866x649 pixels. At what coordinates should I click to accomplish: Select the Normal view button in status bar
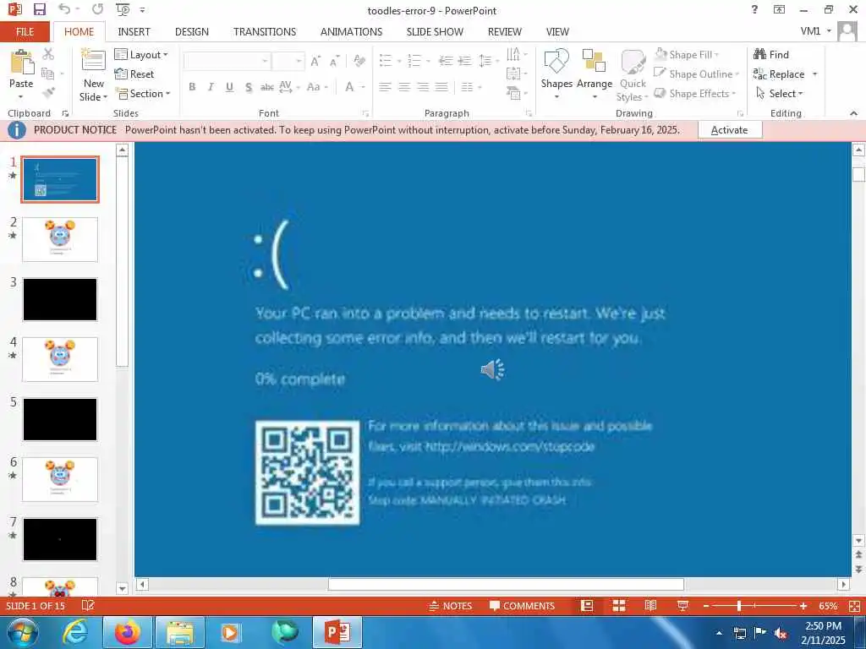[x=587, y=606]
